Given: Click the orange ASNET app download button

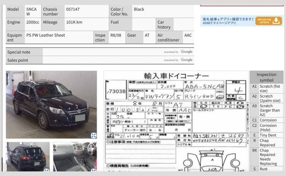Looking at the screenshot, I should (x=268, y=21).
